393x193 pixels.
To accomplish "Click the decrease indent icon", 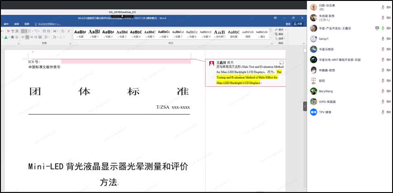I will tap(44, 31).
